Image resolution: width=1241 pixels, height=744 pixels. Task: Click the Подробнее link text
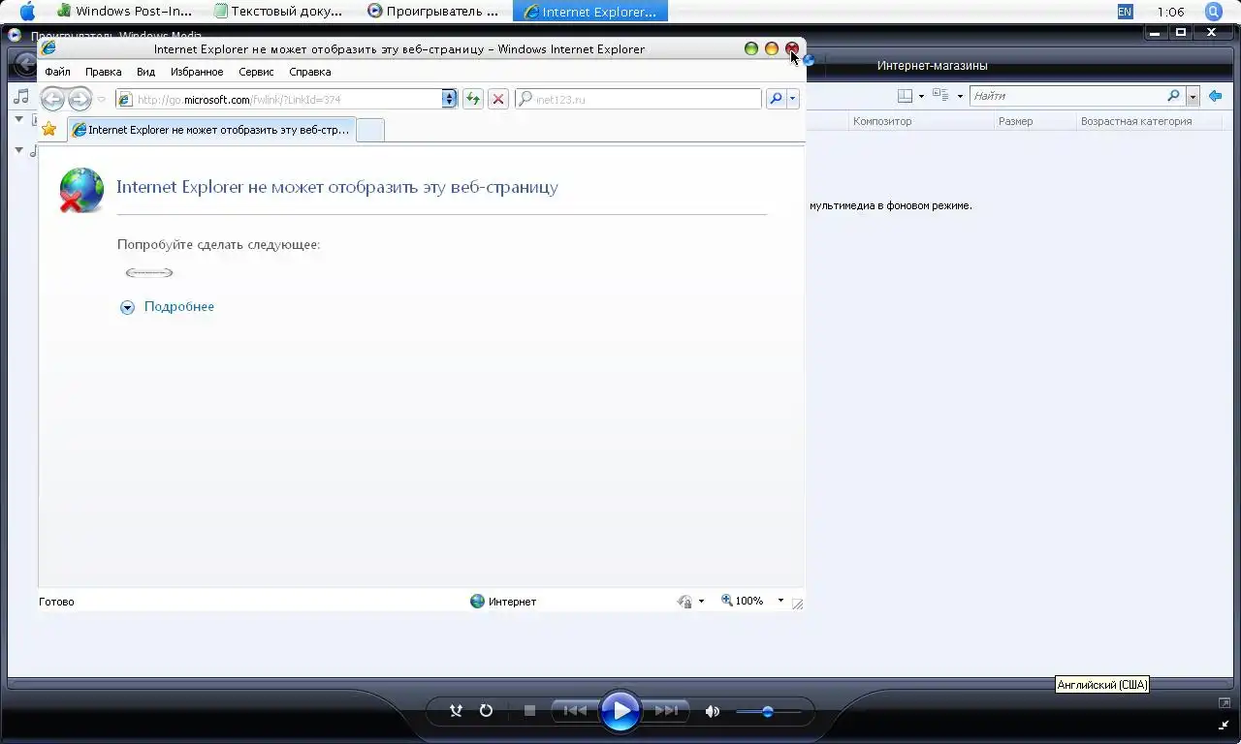pyautogui.click(x=179, y=306)
